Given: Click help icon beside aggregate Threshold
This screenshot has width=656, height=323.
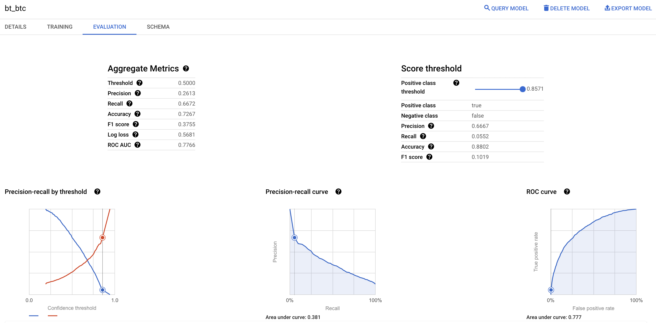Looking at the screenshot, I should tap(139, 83).
